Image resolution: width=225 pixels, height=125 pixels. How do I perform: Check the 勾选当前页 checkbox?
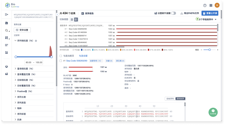click(61, 56)
